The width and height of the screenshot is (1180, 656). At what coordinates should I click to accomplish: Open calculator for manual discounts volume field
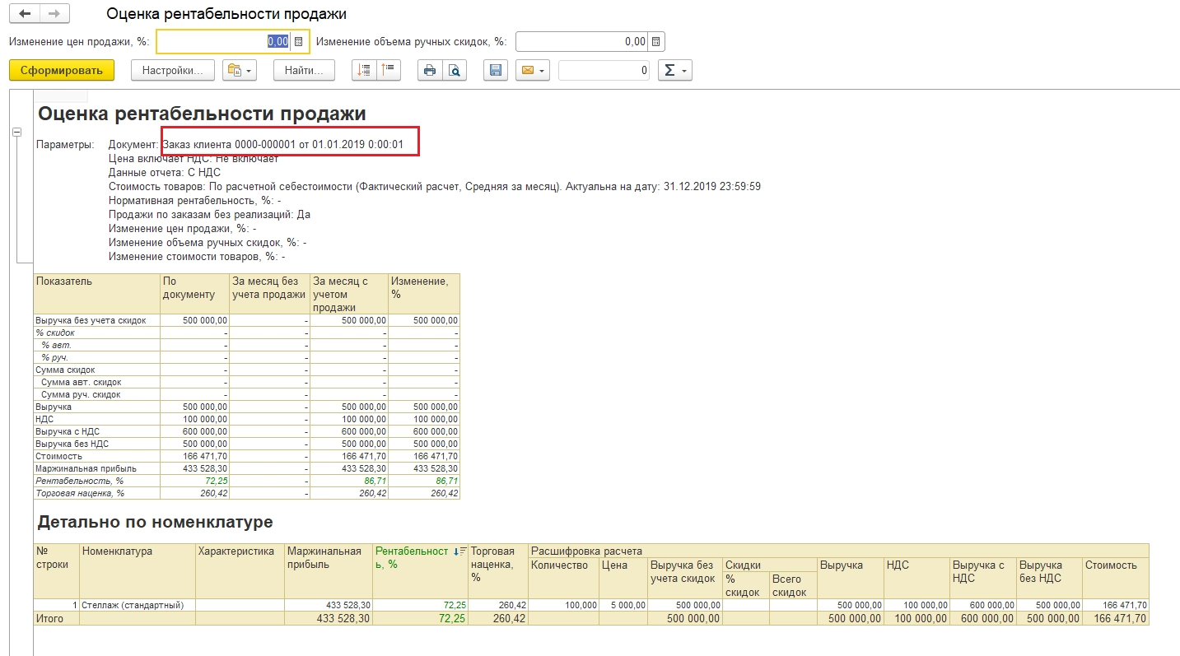pos(655,42)
